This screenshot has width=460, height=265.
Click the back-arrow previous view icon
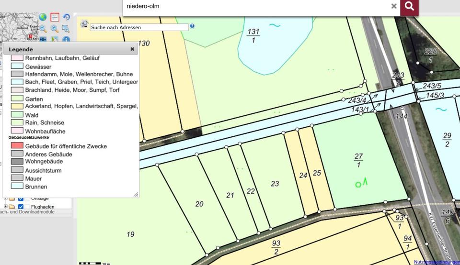[66, 18]
